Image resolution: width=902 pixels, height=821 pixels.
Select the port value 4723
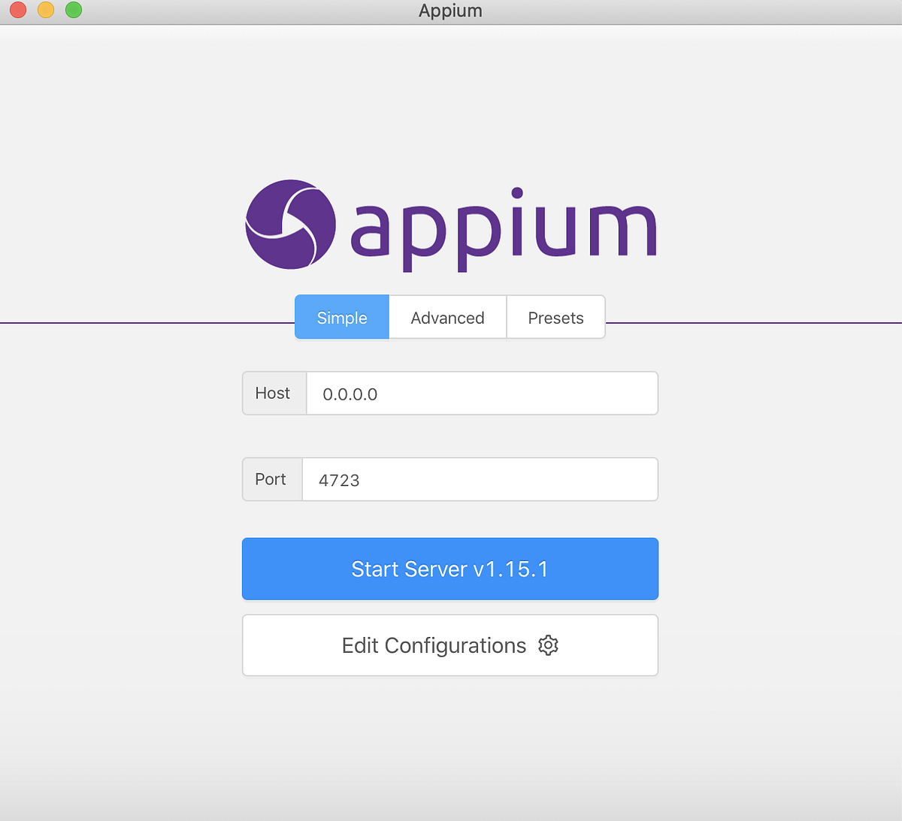pos(338,480)
